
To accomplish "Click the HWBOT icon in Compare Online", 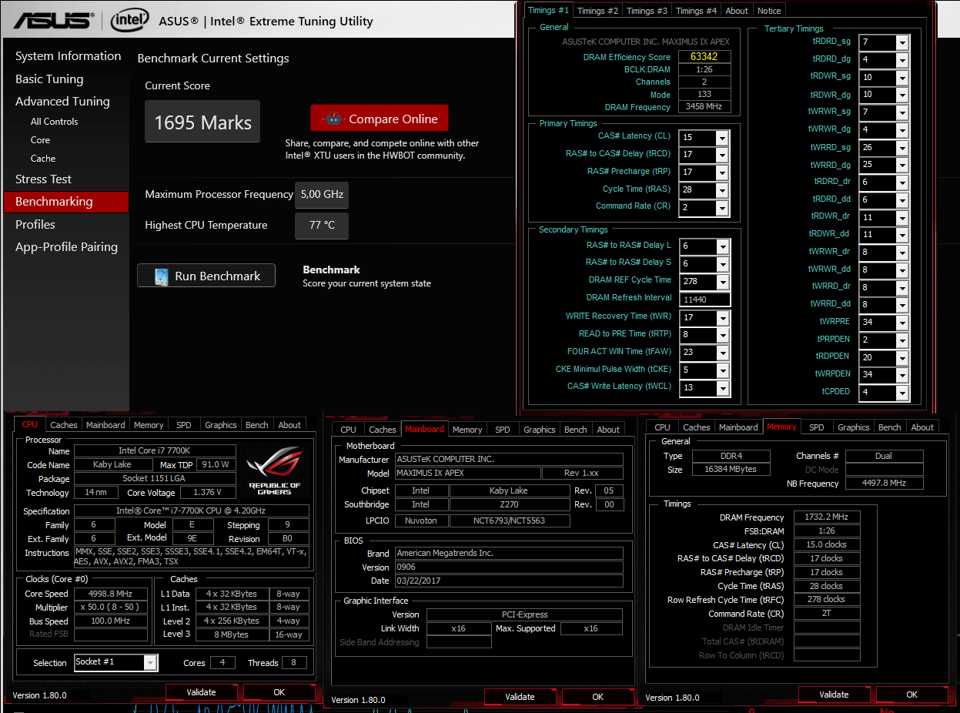I will pos(333,119).
